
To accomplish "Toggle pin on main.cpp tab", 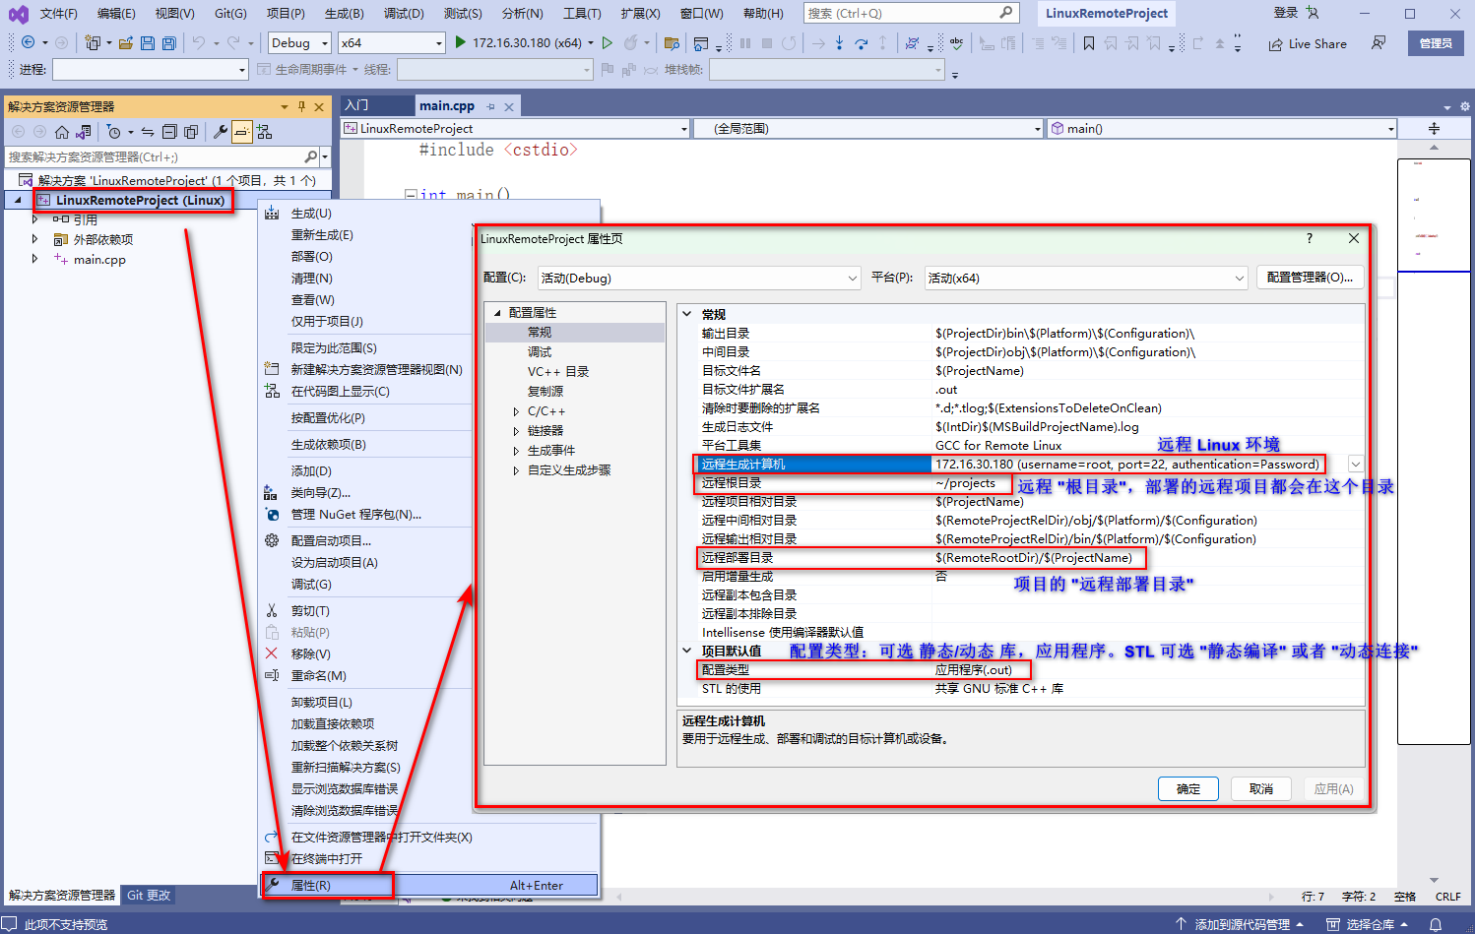I will click(x=490, y=106).
